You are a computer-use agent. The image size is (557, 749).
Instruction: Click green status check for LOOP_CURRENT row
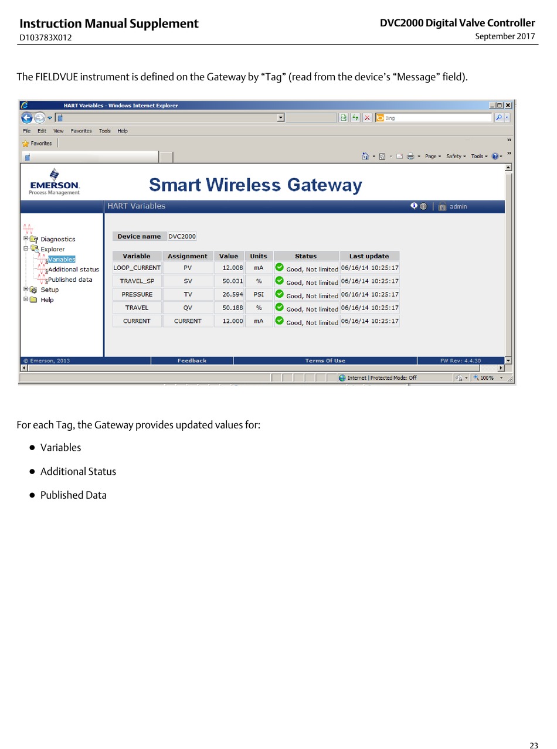(280, 267)
